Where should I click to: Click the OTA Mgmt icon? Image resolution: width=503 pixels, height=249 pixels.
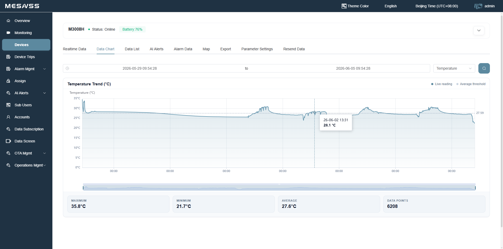(x=8, y=153)
